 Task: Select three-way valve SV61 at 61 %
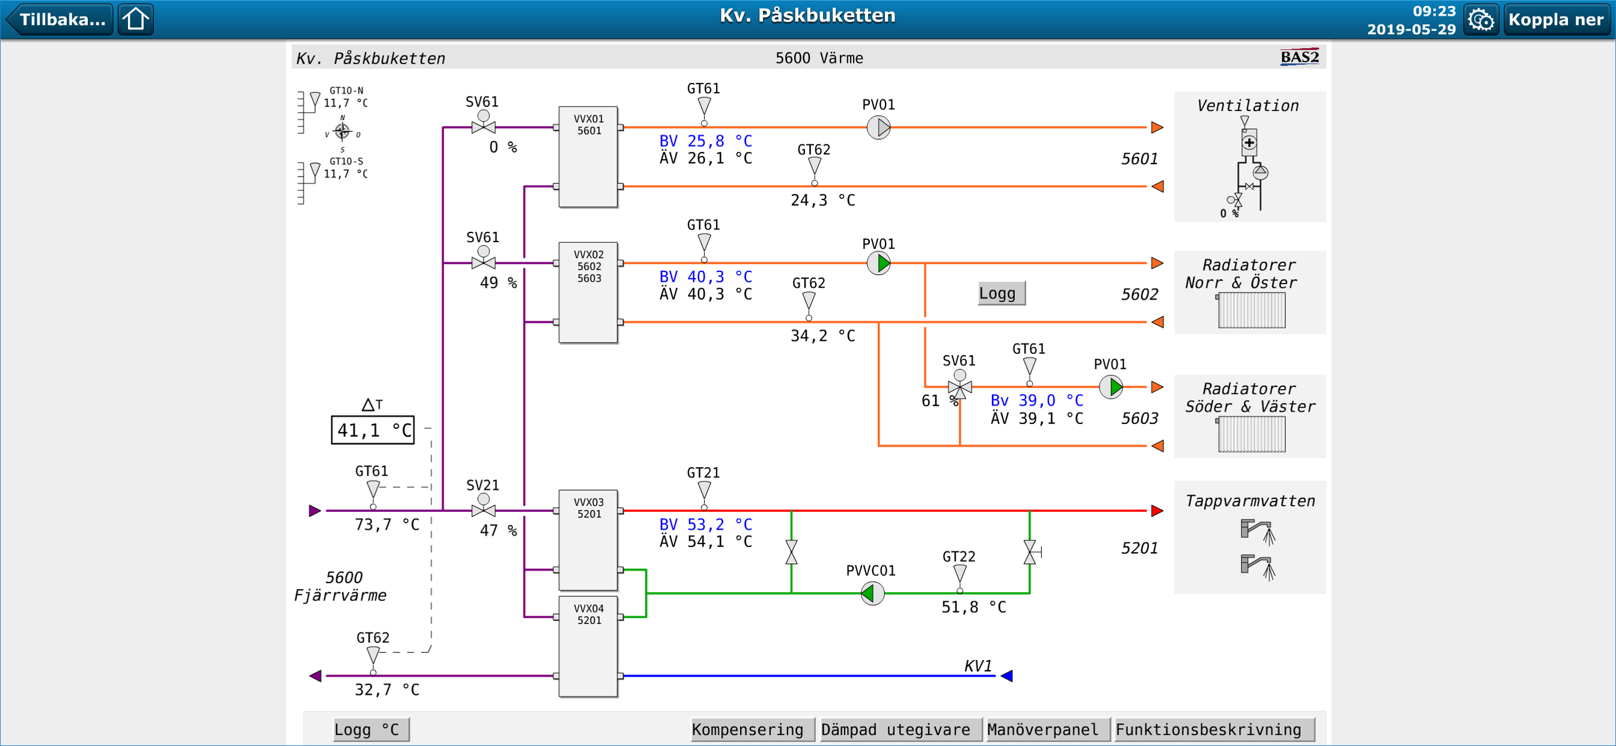[960, 384]
